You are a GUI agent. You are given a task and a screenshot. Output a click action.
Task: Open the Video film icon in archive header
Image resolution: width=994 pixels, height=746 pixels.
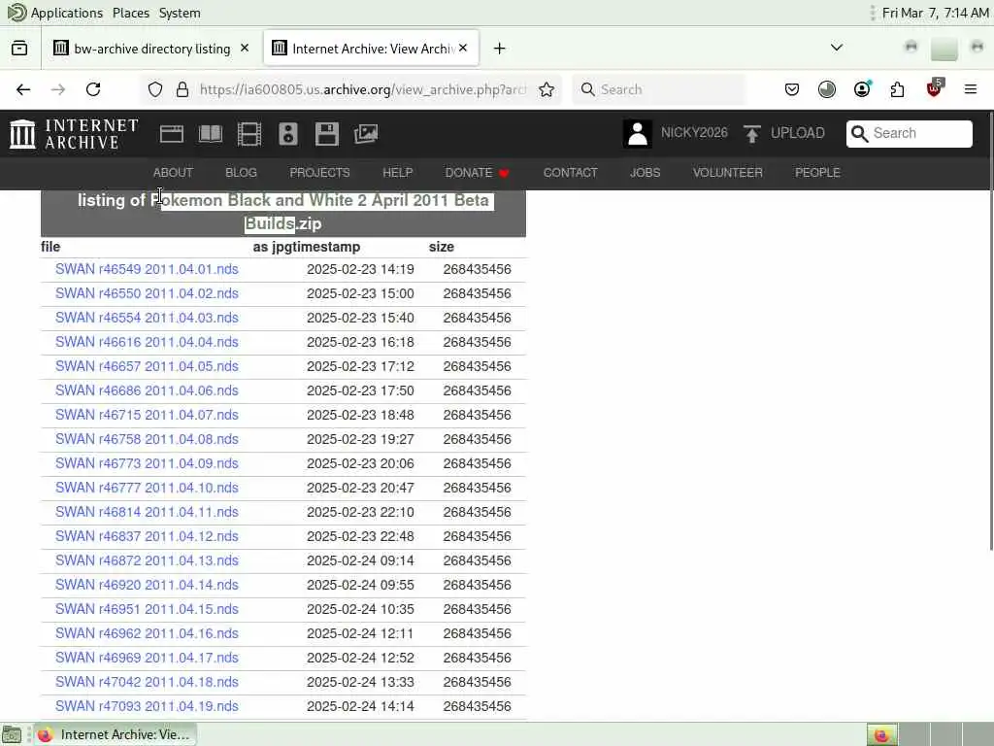tap(249, 134)
